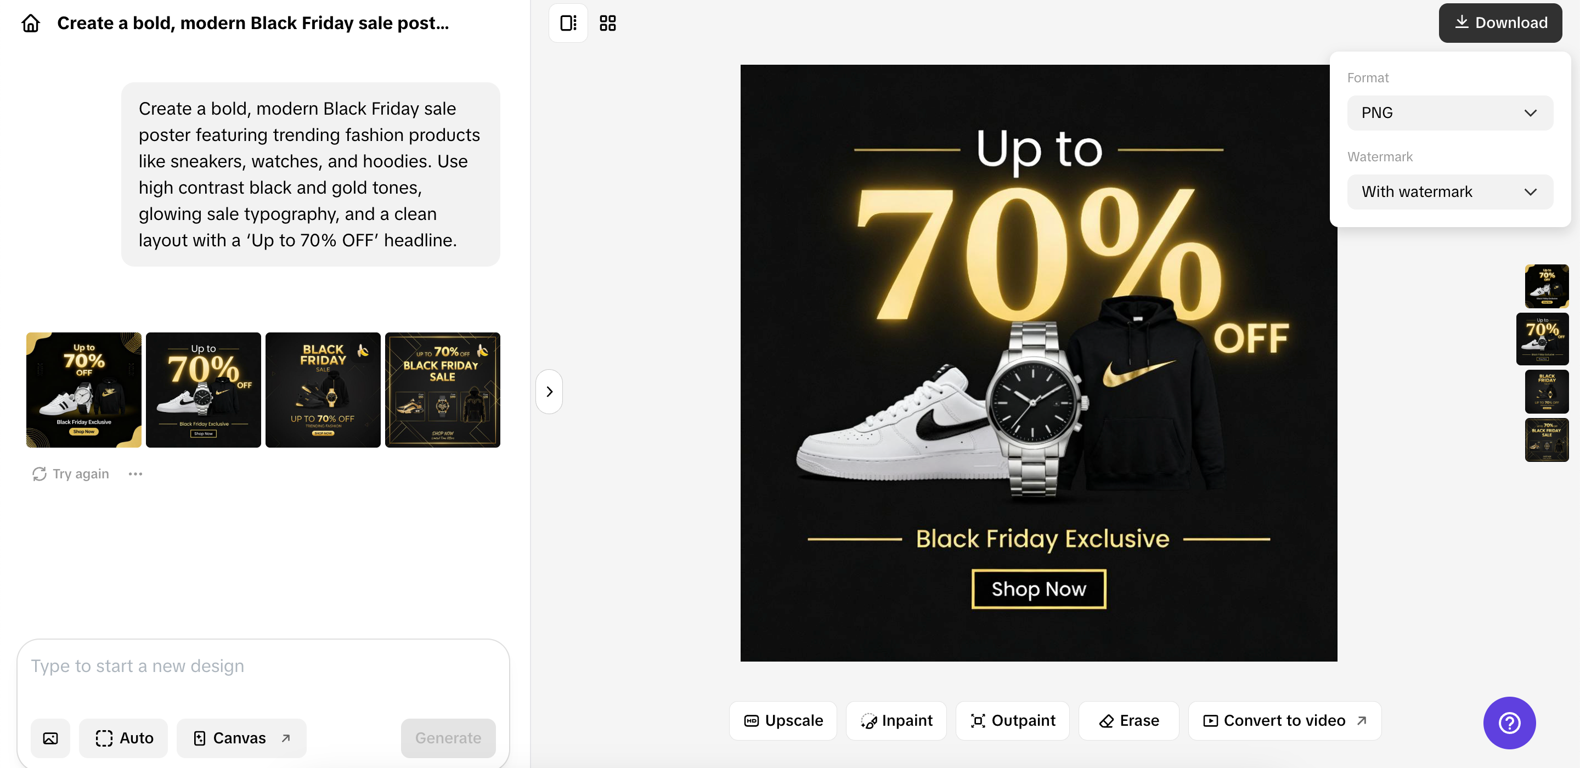Select the Erase tool

(x=1128, y=721)
